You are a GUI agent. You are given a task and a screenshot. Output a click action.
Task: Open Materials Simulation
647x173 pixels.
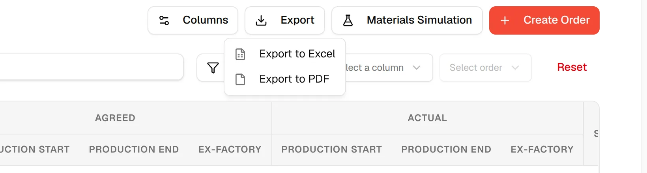pos(407,20)
